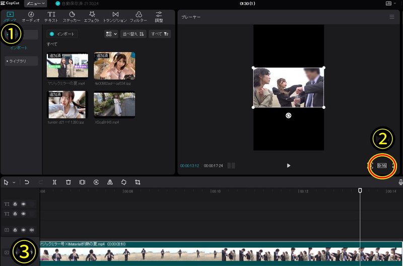Screen dimensions: 403x266
Task: Select the マジックミラー号 clip in timeline
Action: 221,253
